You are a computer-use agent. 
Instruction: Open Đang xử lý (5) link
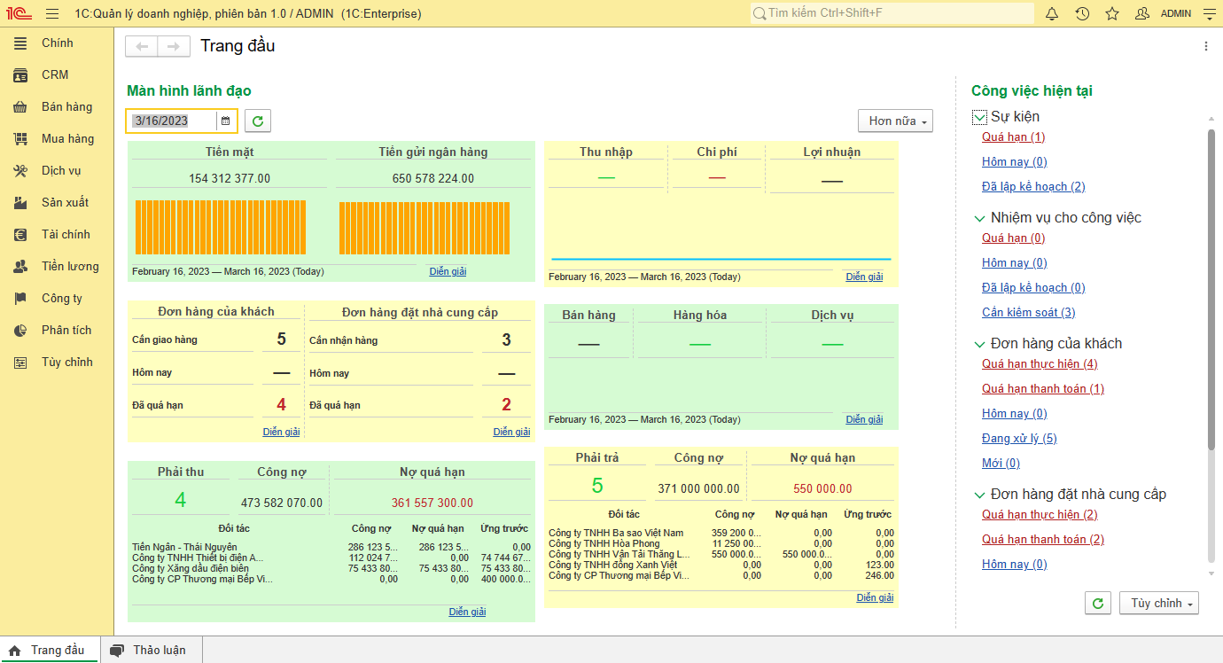[1019, 438]
